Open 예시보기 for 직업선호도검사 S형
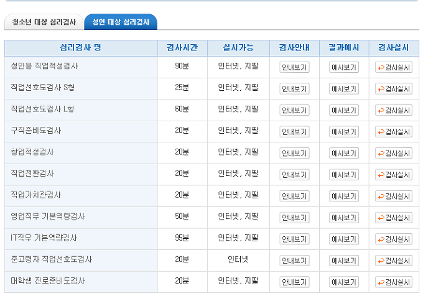Screen dimensions: 423x296 pyautogui.click(x=344, y=89)
